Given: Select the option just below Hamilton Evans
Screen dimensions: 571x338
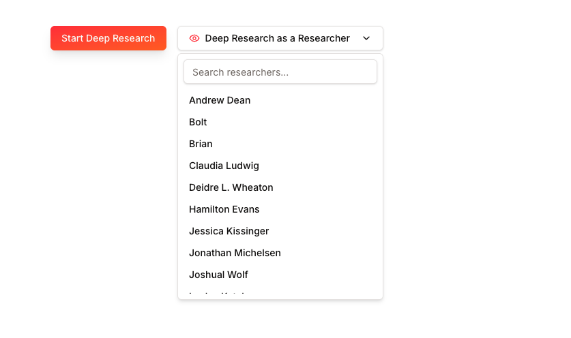Looking at the screenshot, I should tap(229, 231).
